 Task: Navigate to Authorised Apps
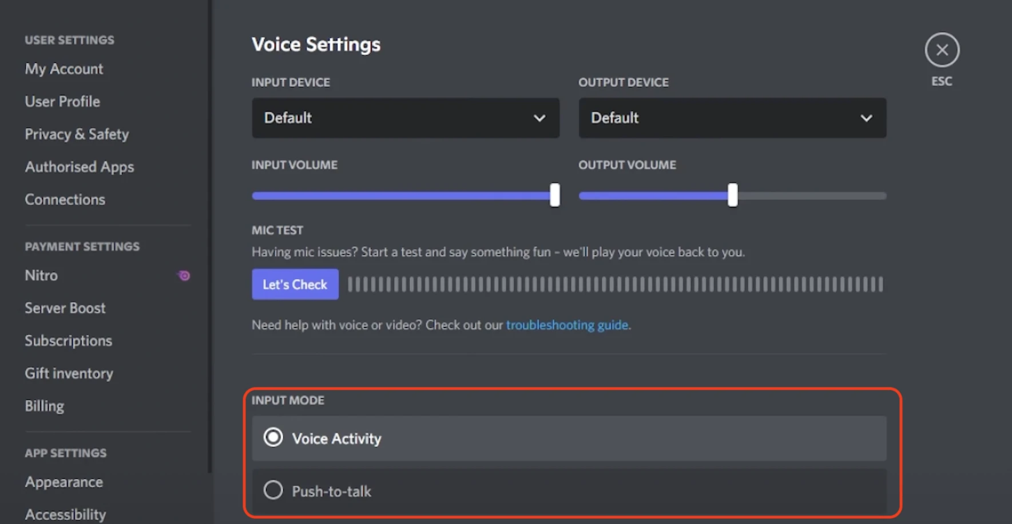pyautogui.click(x=80, y=167)
